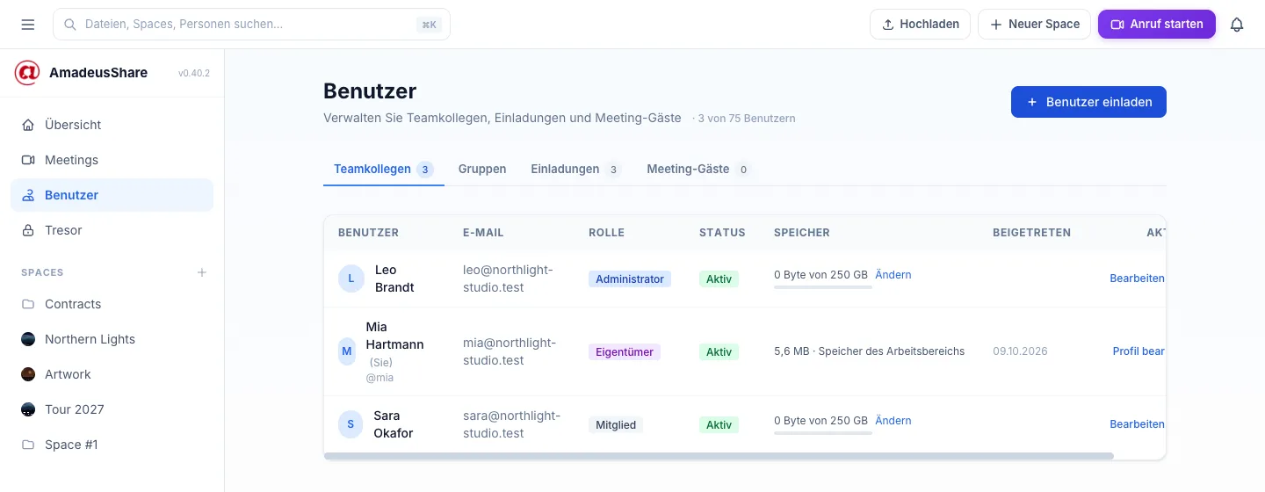Switch to the Einladungen tab
Screen dimensions: 1265x492
tap(575, 169)
